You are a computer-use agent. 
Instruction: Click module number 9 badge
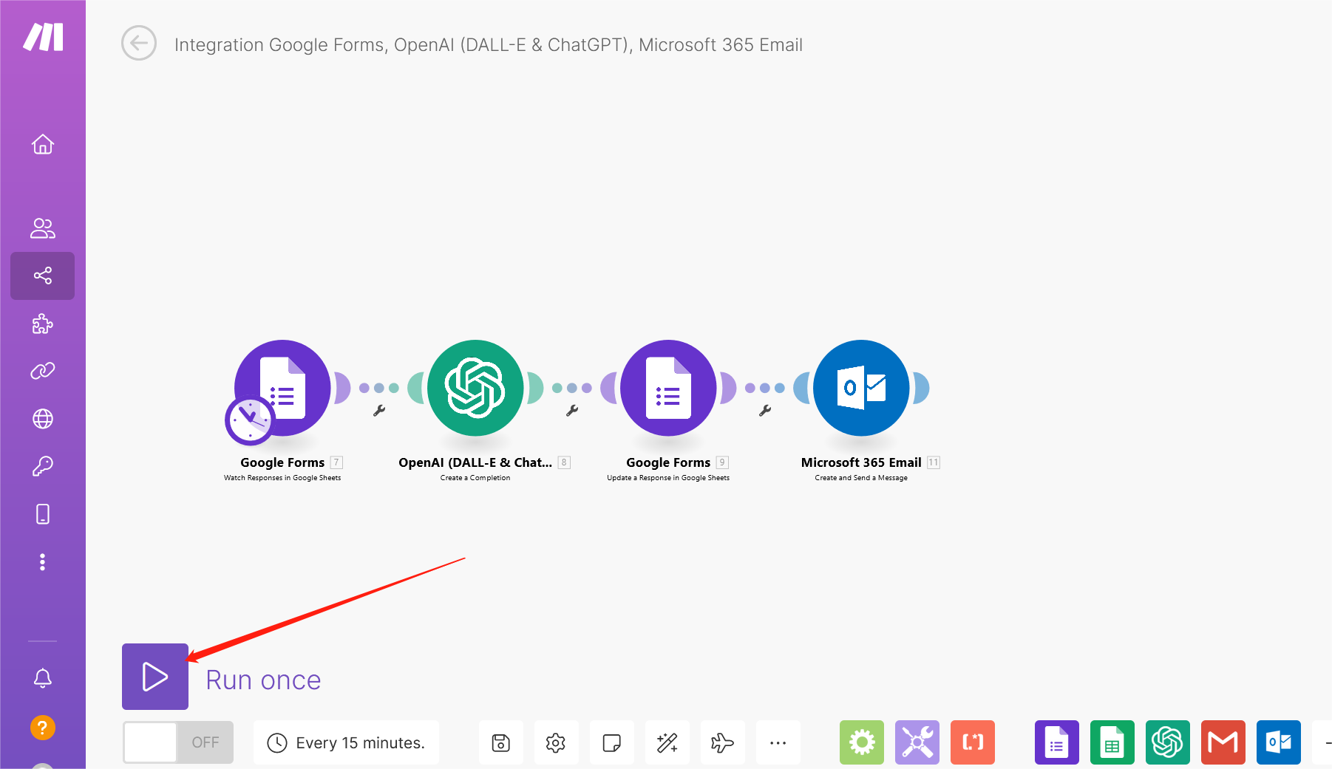(x=722, y=462)
